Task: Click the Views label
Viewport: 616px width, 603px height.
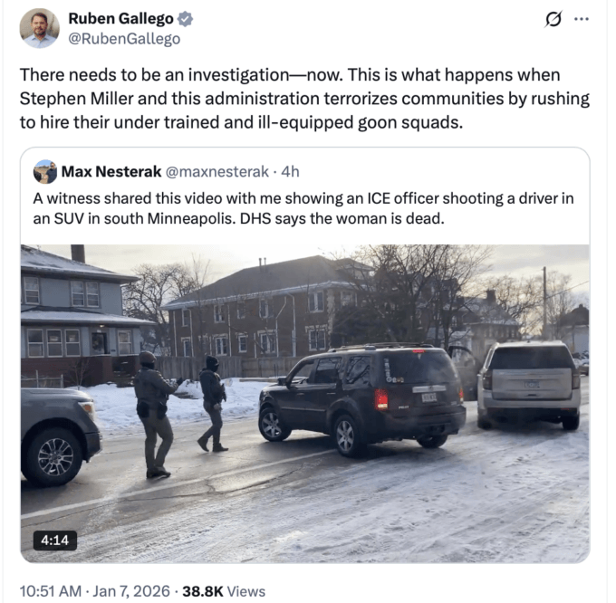Action: coord(246,591)
